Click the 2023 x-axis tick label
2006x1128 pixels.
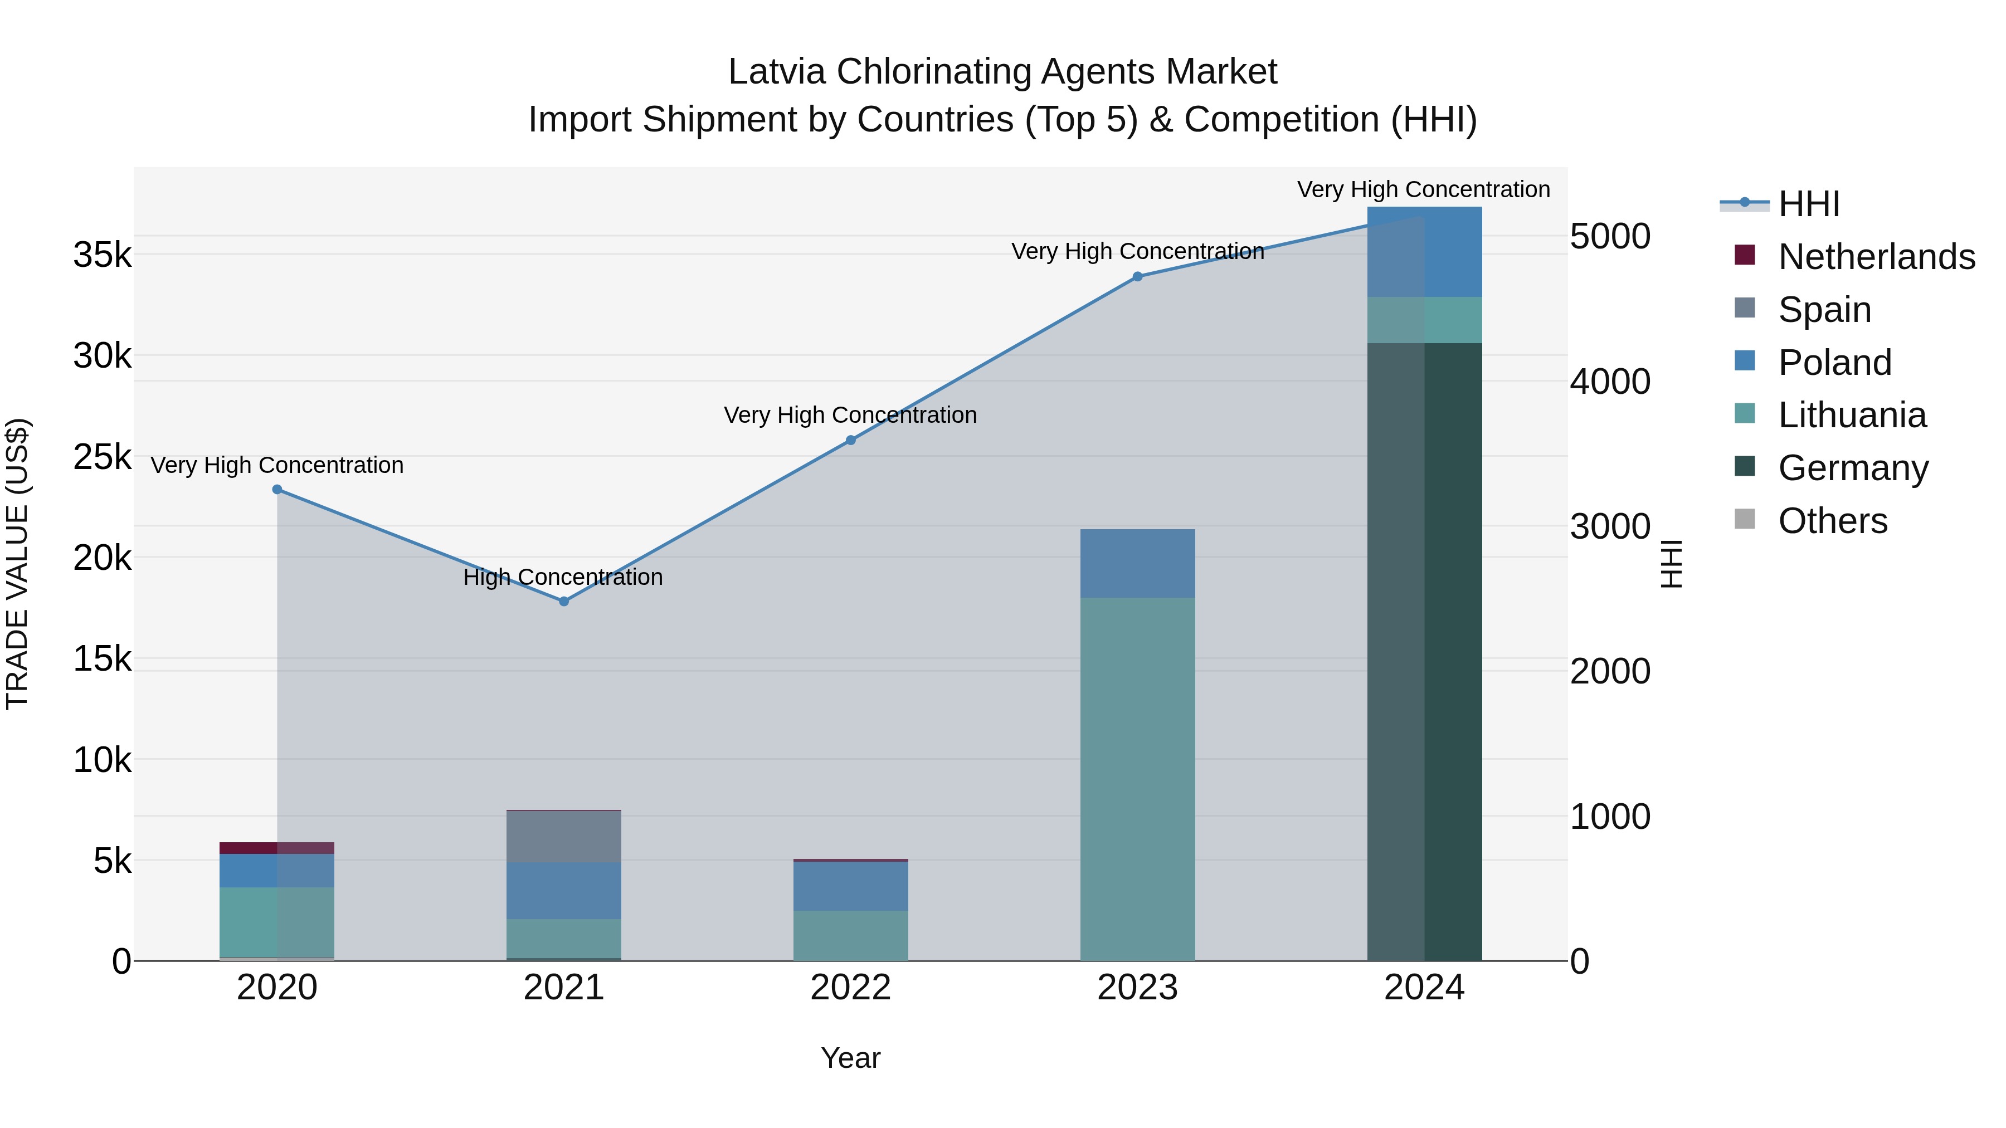point(1138,988)
